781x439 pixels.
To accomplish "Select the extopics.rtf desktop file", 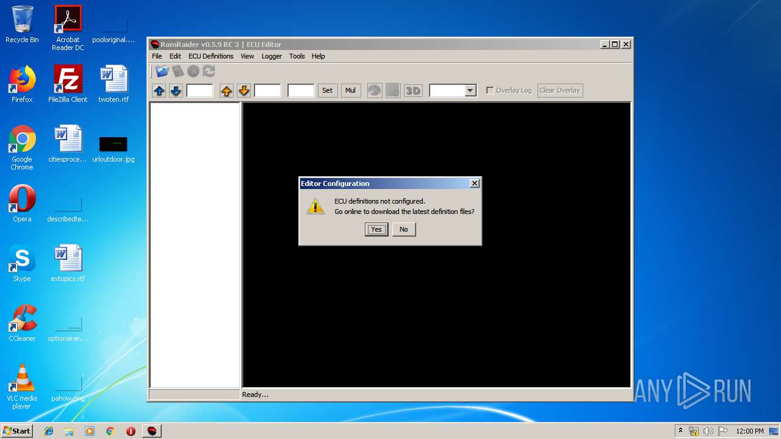I will [x=68, y=263].
